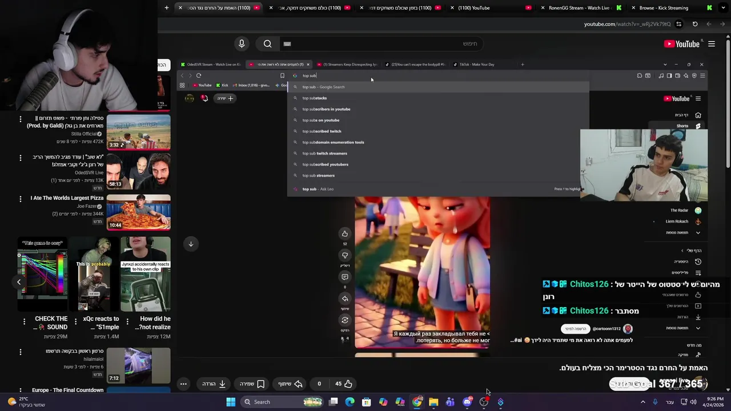Add a new tab in the inner browser

[x=522, y=65]
